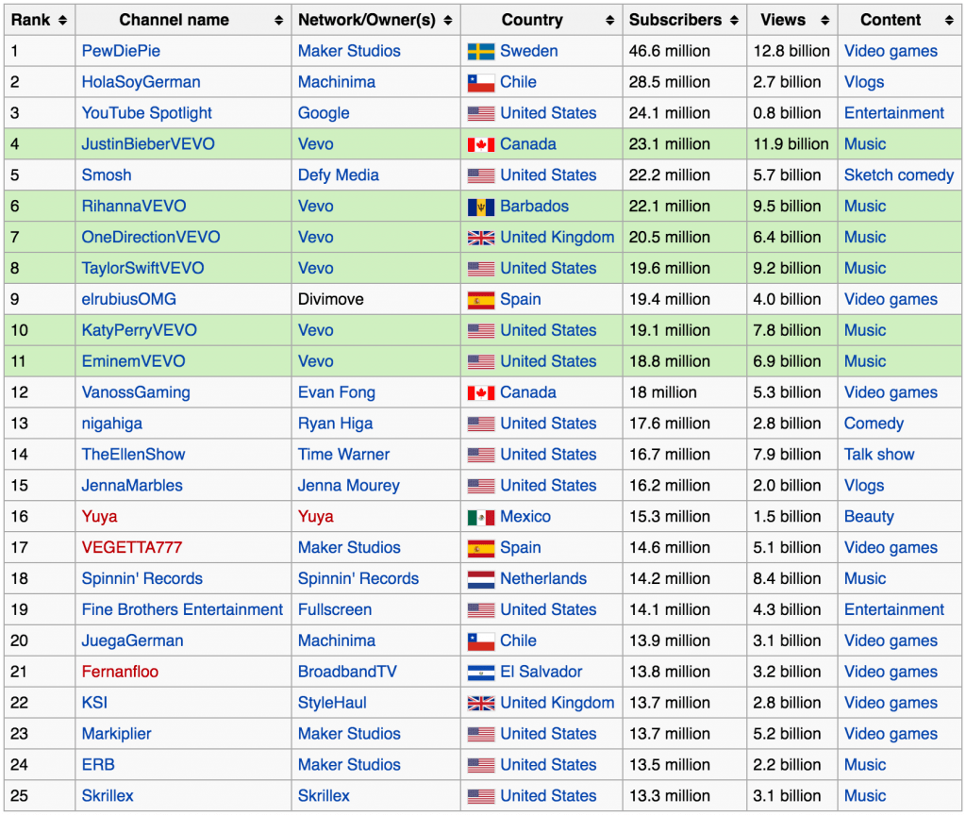Screen dimensions: 966x815
Task: Click the Sweden flag icon
Action: point(480,52)
